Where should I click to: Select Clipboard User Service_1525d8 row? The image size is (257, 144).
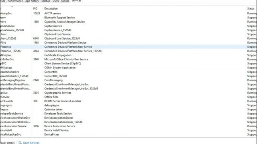coord(128,38)
